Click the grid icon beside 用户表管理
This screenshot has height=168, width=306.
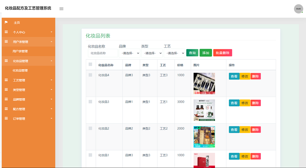[6, 42]
